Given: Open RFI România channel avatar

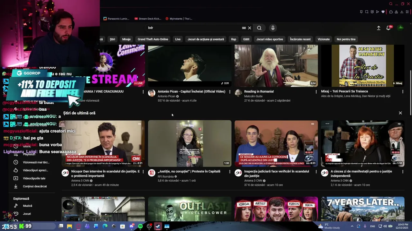Looking at the screenshot, I should pyautogui.click(x=152, y=173).
